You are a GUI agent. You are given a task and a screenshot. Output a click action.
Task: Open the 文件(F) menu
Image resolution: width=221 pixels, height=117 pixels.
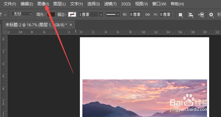[x=10, y=4]
